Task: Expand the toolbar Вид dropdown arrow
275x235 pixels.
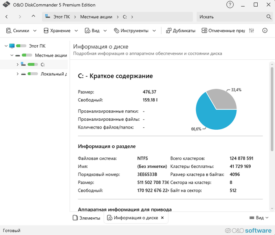Action: point(105,31)
